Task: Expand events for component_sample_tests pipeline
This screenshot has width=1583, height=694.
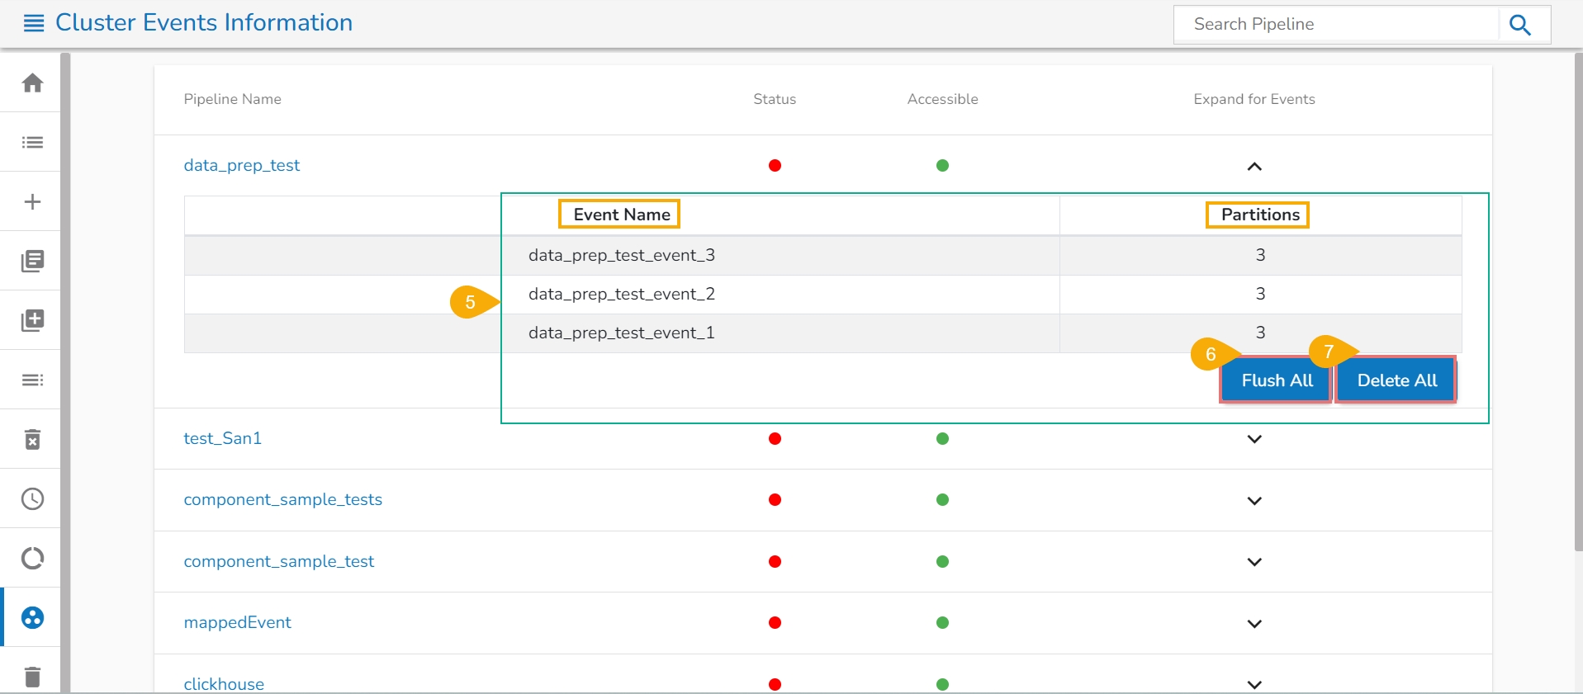Action: pyautogui.click(x=1254, y=501)
